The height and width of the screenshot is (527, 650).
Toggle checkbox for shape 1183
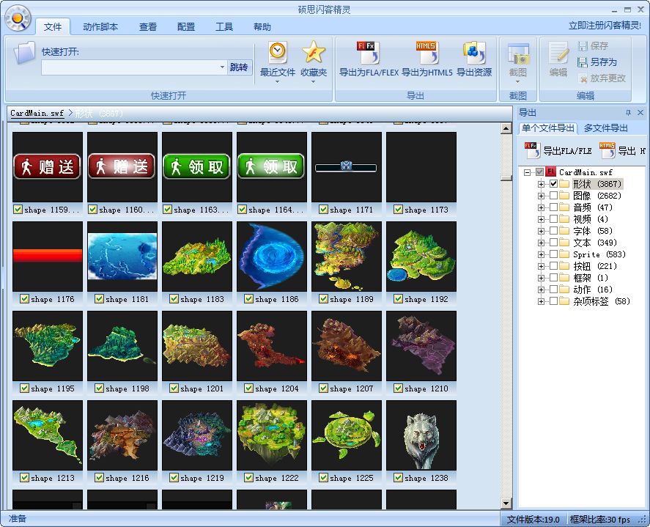tap(174, 298)
